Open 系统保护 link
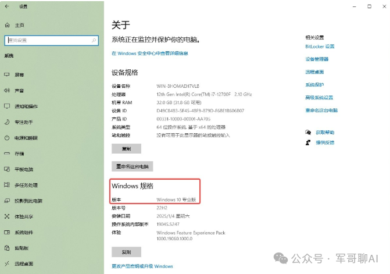390x274 pixels. pos(314,84)
